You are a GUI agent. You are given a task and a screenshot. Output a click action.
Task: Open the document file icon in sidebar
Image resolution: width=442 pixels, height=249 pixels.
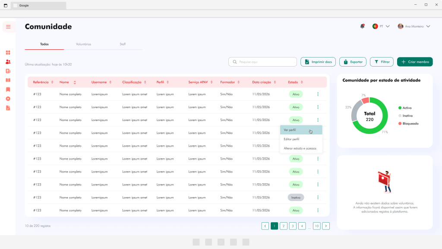point(8,108)
